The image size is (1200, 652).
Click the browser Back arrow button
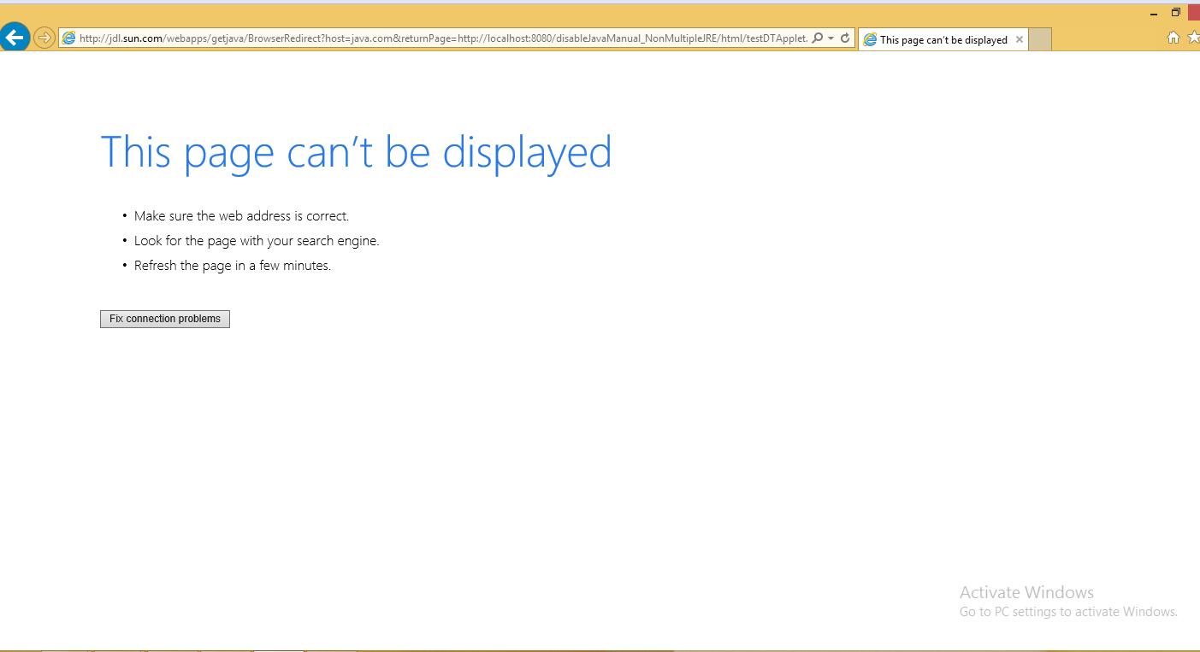[15, 38]
